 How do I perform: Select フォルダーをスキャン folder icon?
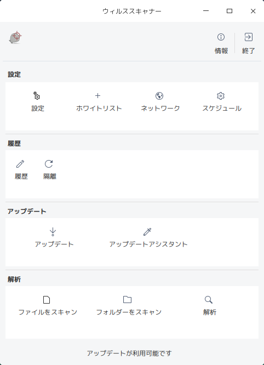[127, 300]
